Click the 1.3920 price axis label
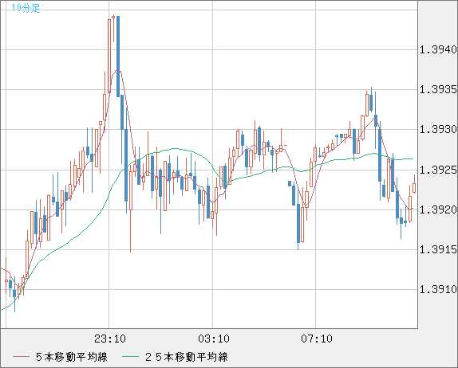This screenshot has width=458, height=368. [438, 209]
